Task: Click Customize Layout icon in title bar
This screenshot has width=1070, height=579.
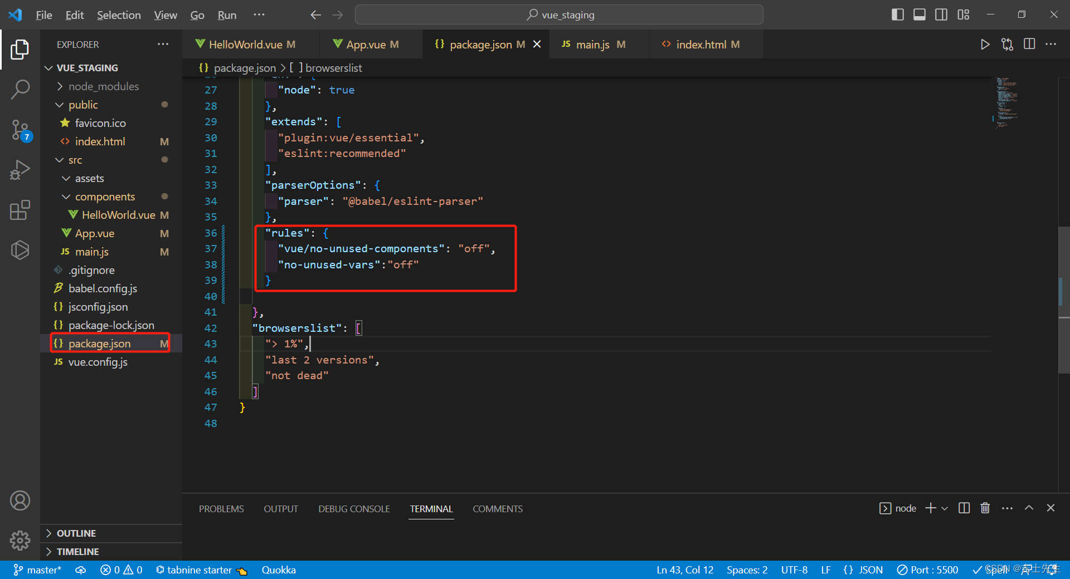Action: [964, 15]
